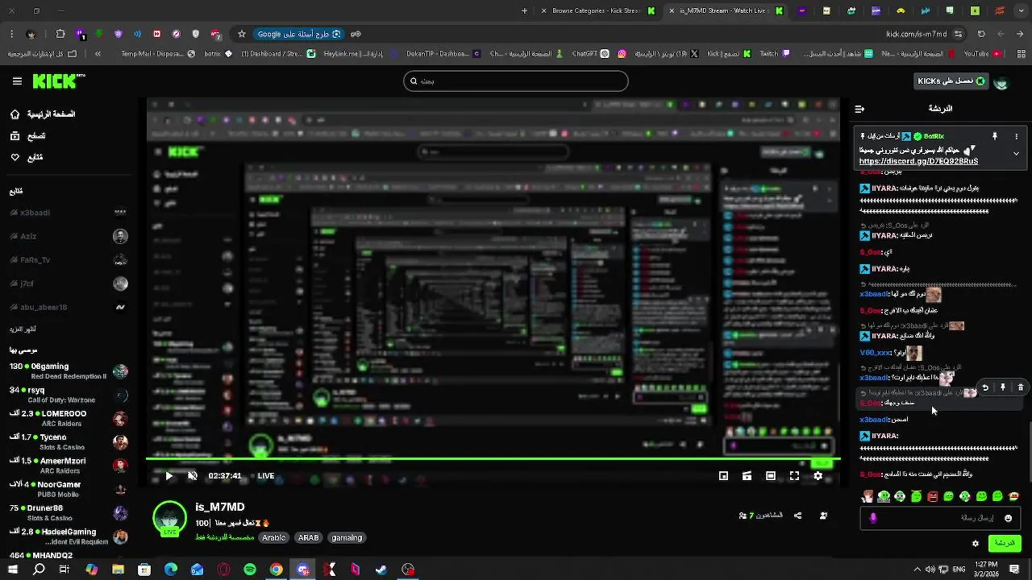Open followed channel FaRs_Tv
This screenshot has width=1032, height=580.
point(69,259)
